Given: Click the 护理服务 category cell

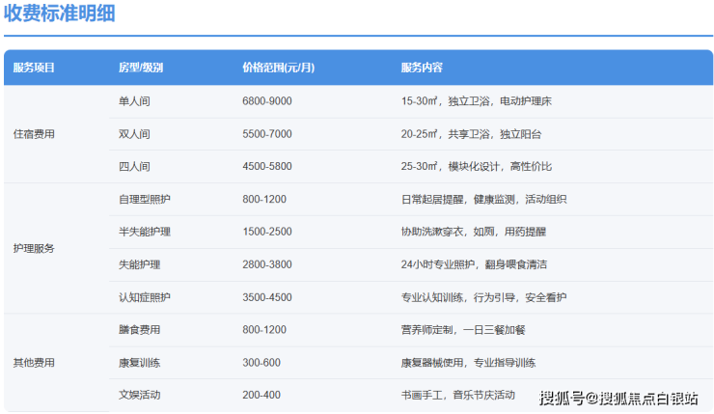Looking at the screenshot, I should pos(34,248).
